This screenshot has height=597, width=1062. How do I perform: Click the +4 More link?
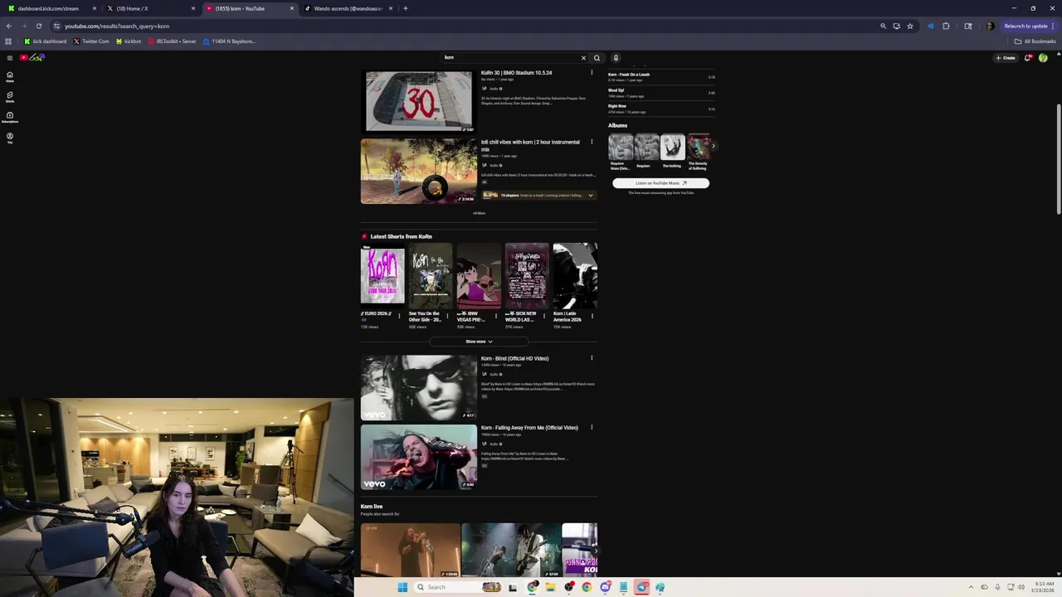(479, 213)
